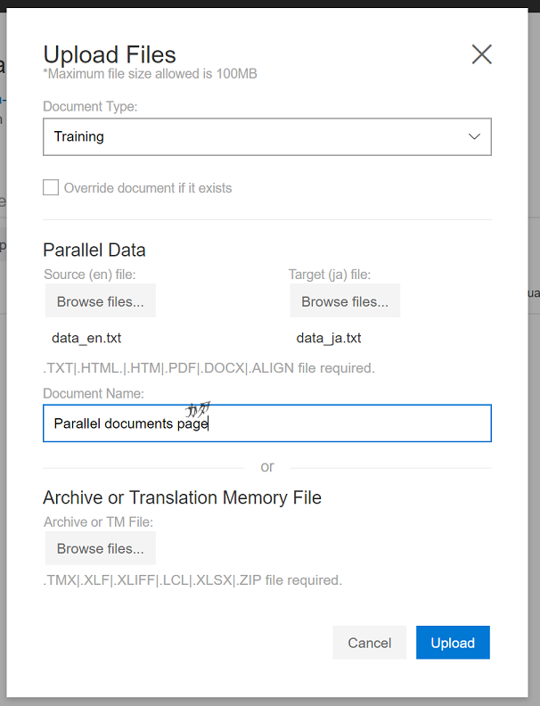Click the 'Document Type:' label
Image resolution: width=540 pixels, height=706 pixels.
[90, 107]
